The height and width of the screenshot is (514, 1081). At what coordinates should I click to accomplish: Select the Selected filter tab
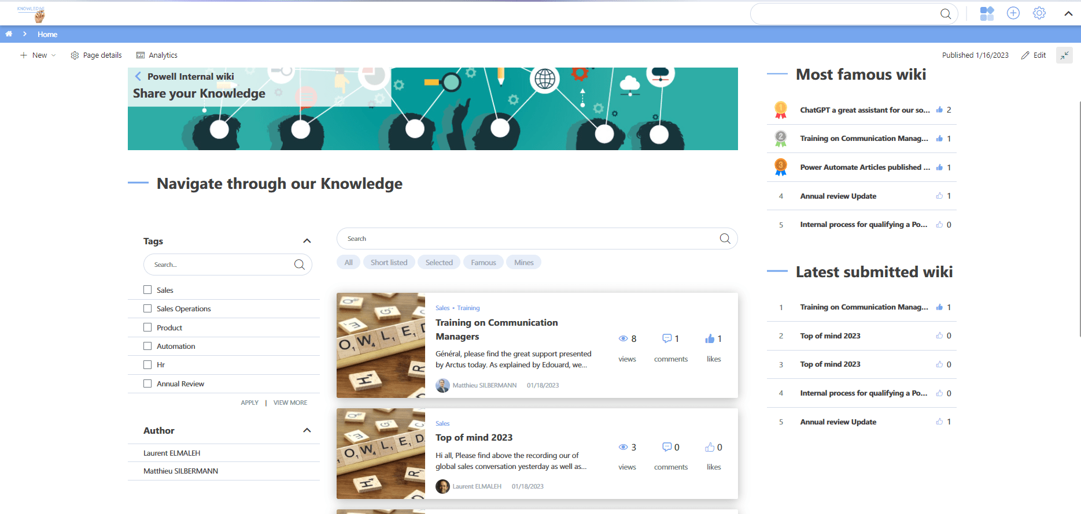439,262
